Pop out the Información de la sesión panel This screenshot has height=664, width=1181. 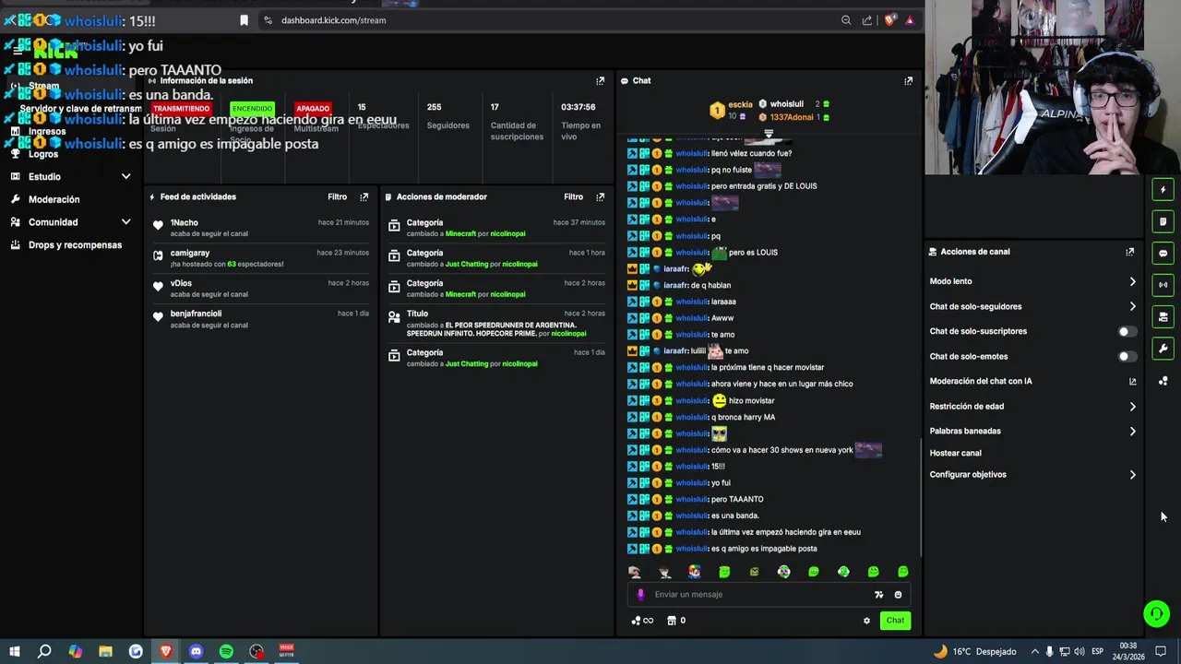tap(600, 81)
